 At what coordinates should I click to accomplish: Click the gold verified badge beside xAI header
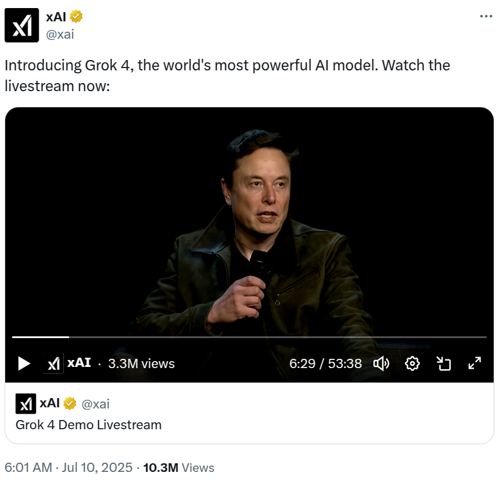tap(77, 17)
